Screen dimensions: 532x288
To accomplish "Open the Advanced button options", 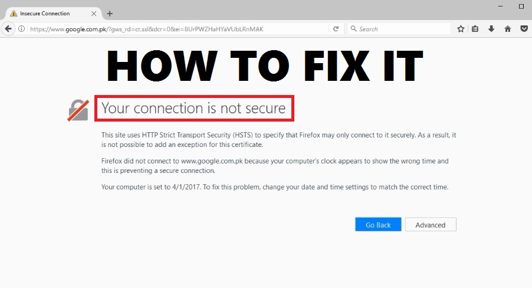I will click(430, 225).
